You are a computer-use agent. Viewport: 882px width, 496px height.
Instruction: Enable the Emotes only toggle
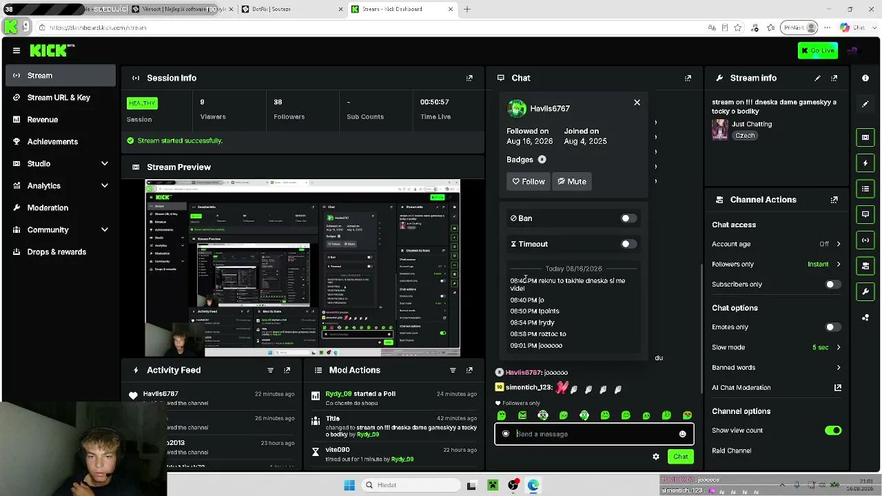point(833,327)
